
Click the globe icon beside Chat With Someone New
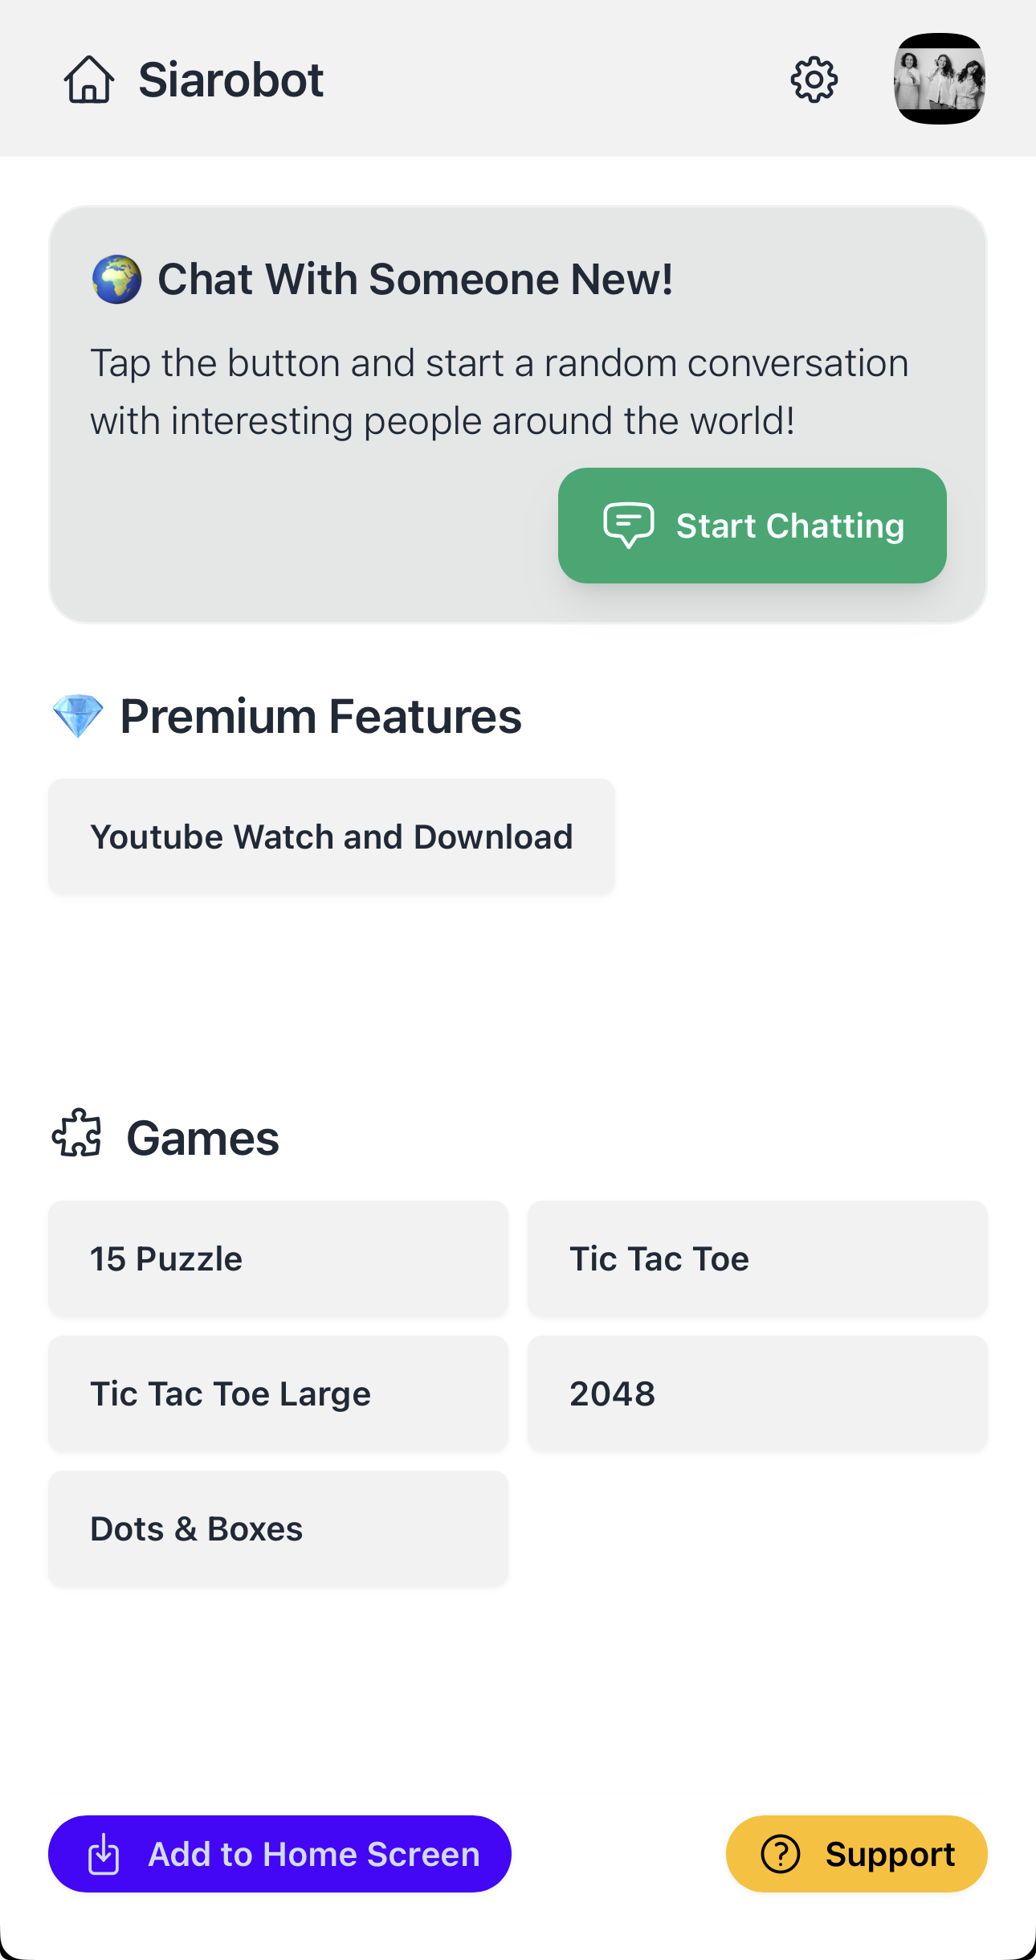coord(116,279)
